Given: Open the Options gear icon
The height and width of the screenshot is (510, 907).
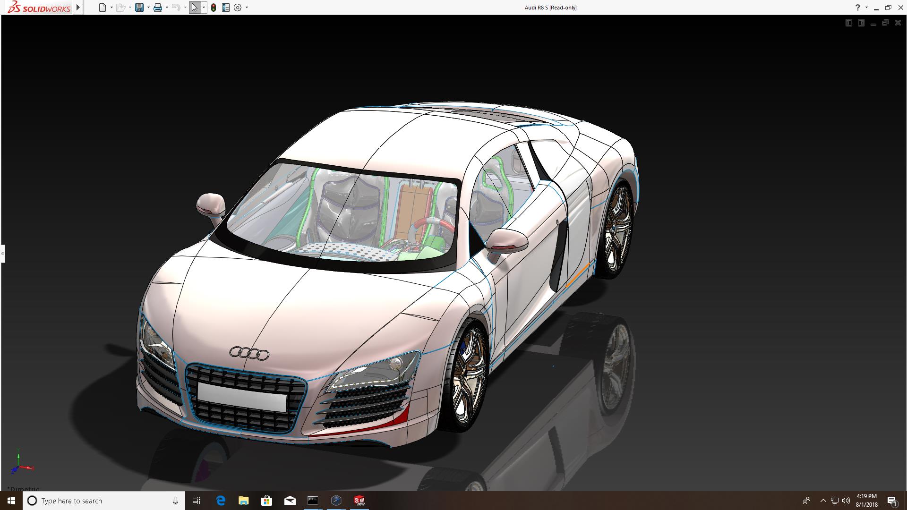Looking at the screenshot, I should (x=238, y=8).
